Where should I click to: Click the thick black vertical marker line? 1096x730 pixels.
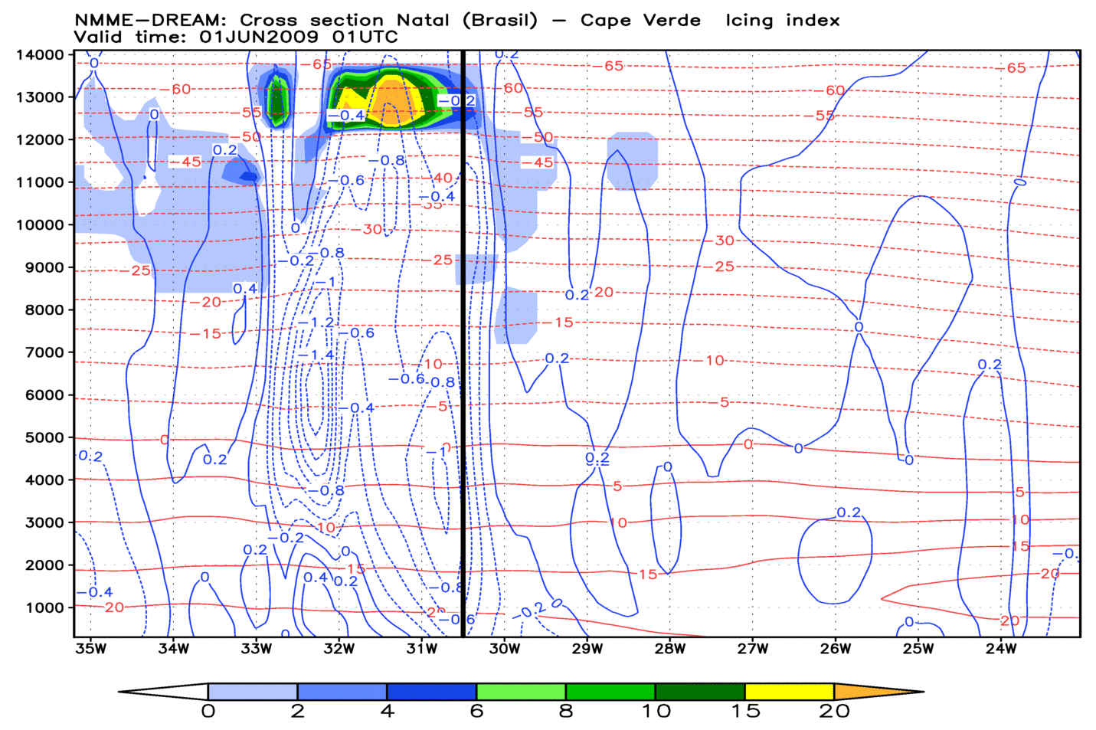click(x=463, y=344)
